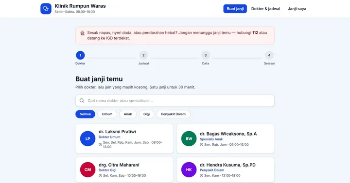Choose dr. Hendra Kusuma, Sp.PD name
Screen dimensions: 350x183
tap(227, 165)
